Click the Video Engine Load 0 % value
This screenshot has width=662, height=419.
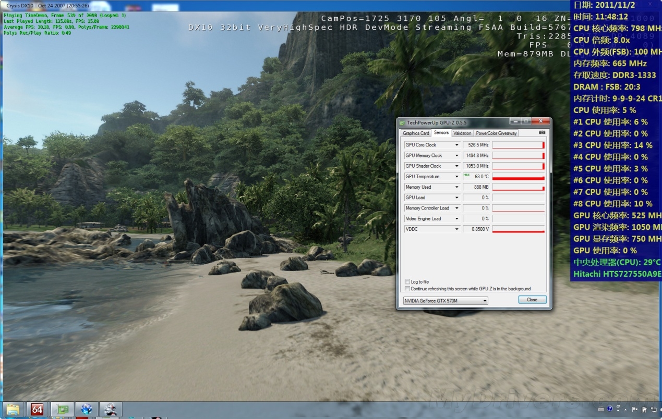coord(476,218)
